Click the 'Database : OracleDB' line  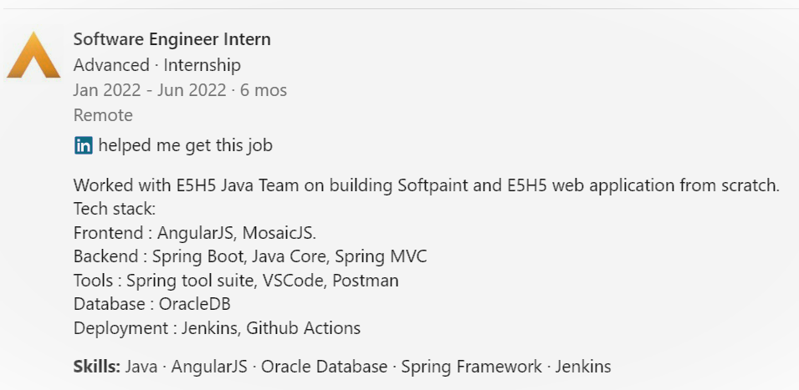coord(151,303)
